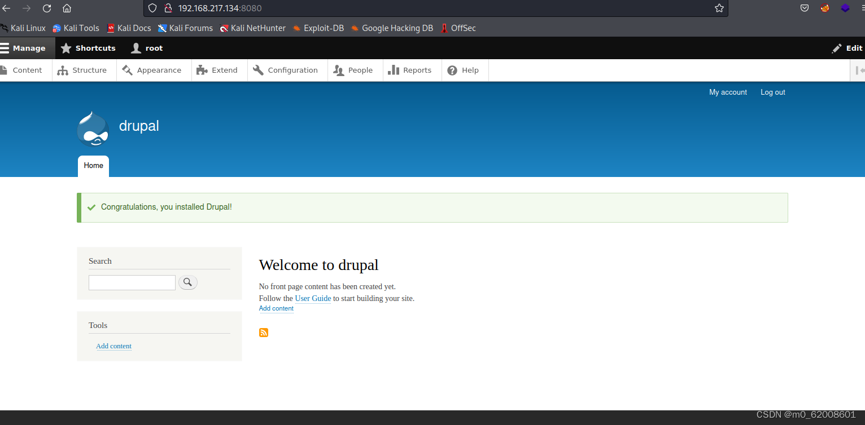Open Kali NetHunter bookmark
865x425 pixels.
(x=252, y=28)
